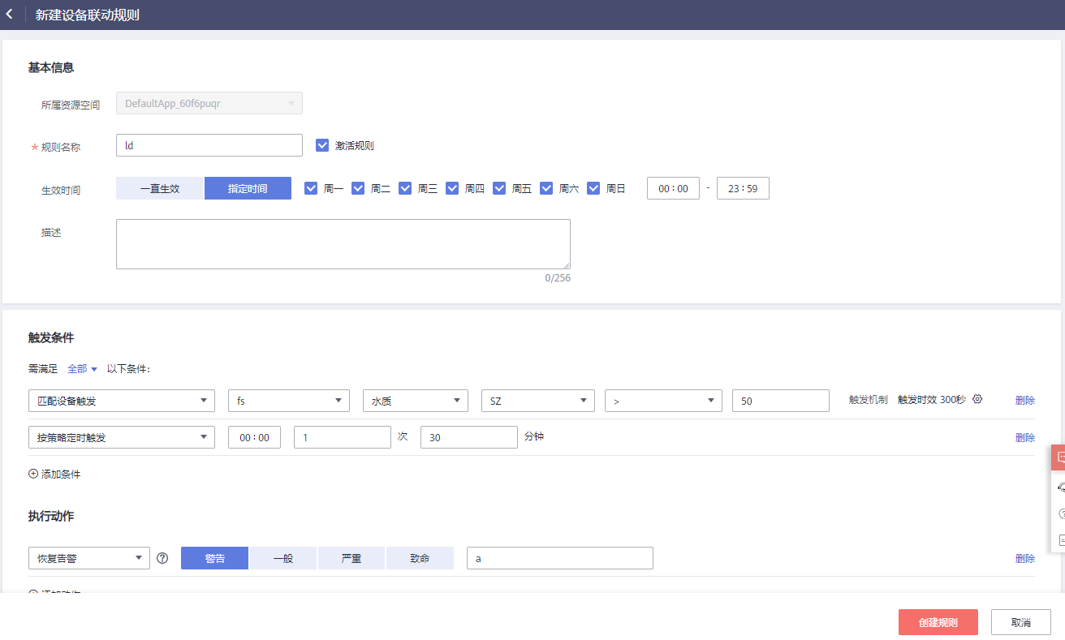Toggle 周日 checkbox
This screenshot has height=640, width=1065.
[593, 188]
